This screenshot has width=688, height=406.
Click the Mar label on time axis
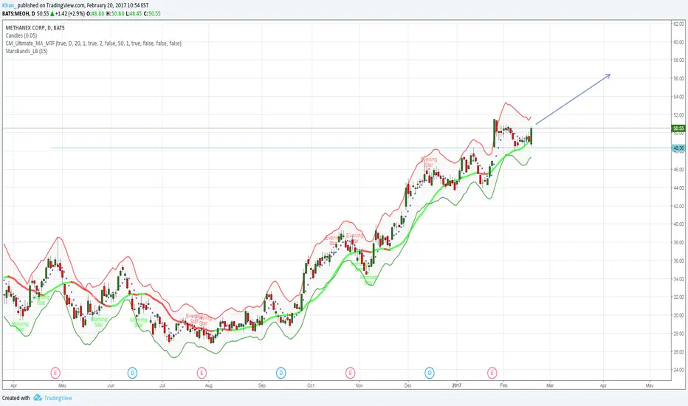point(550,386)
